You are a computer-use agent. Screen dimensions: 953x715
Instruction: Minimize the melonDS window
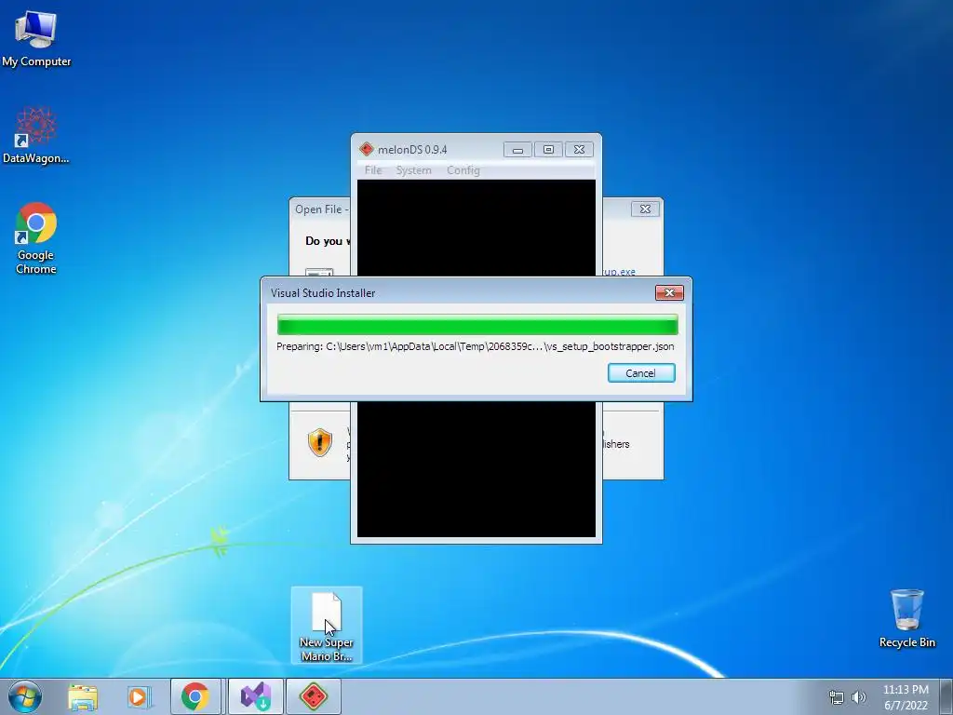[x=517, y=150]
